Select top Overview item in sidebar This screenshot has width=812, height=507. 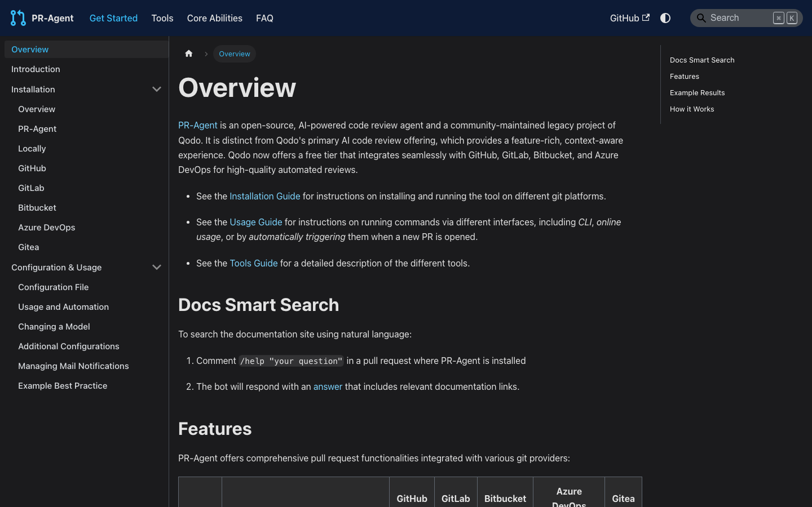86,49
